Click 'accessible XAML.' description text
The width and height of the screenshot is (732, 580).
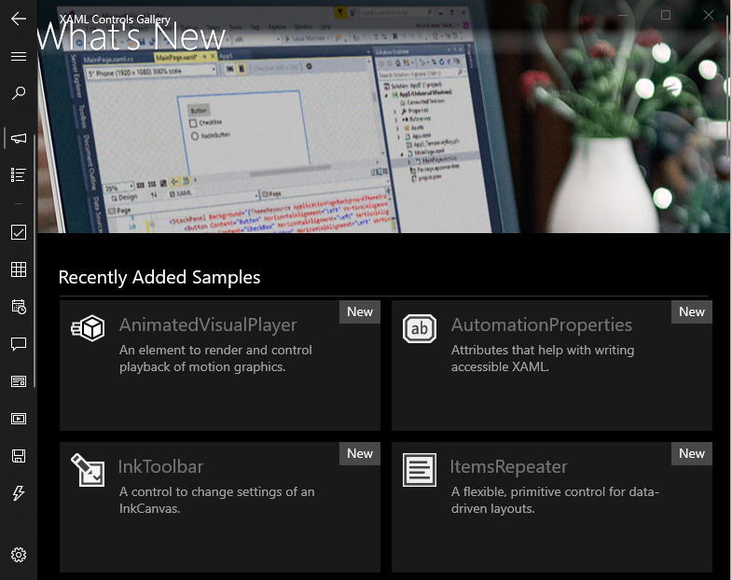500,367
